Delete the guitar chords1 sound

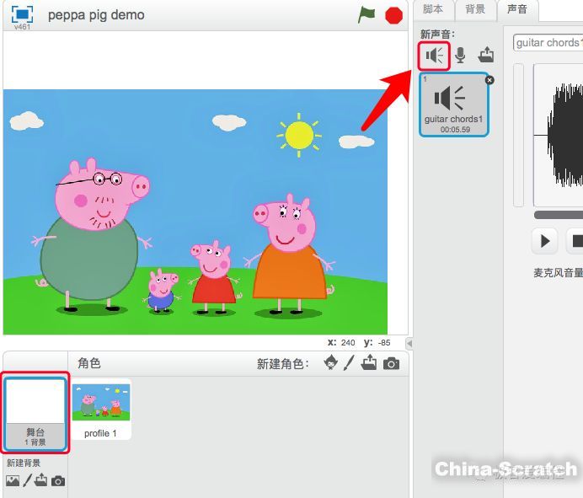489,80
